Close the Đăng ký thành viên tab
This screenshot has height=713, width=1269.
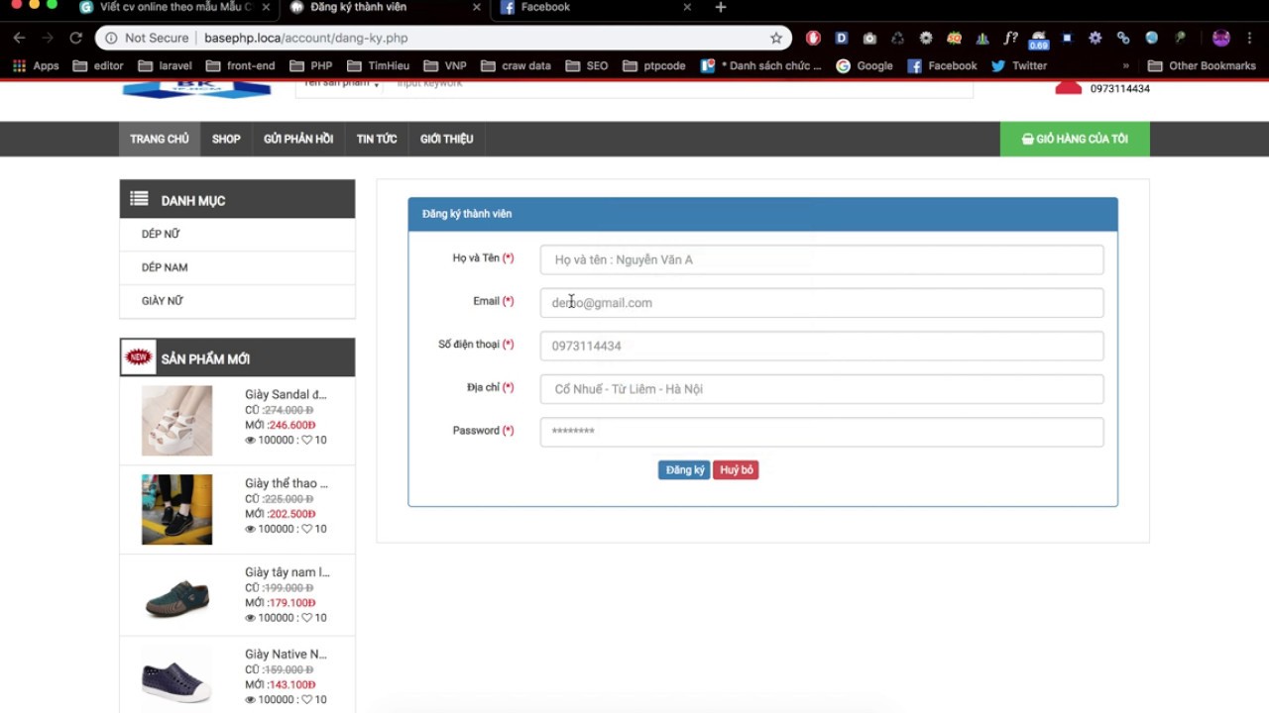coord(476,7)
